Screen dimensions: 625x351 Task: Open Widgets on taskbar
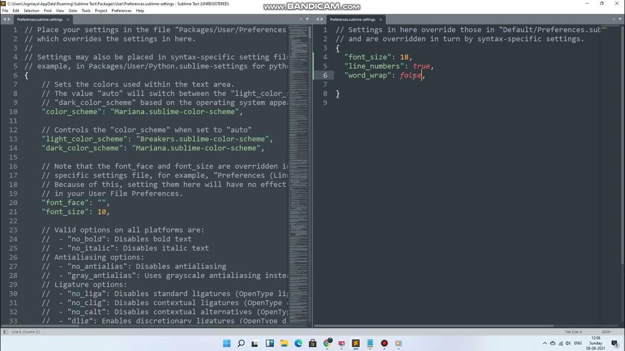pyautogui.click(x=270, y=343)
